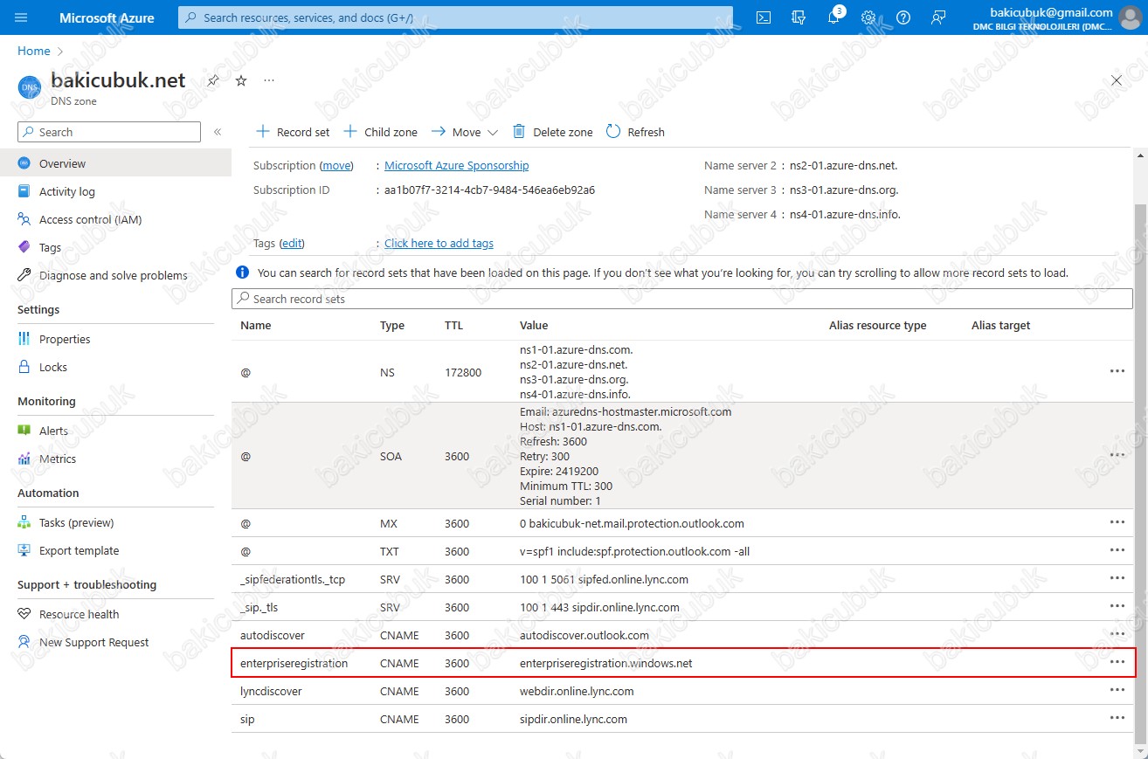Open ellipsis menu for enterpriseregistration record

click(1117, 662)
